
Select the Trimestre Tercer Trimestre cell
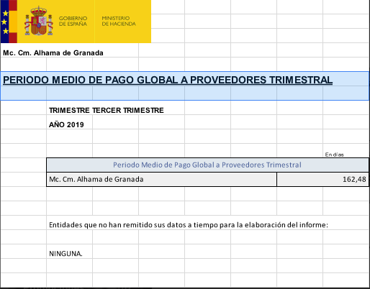tap(107, 110)
